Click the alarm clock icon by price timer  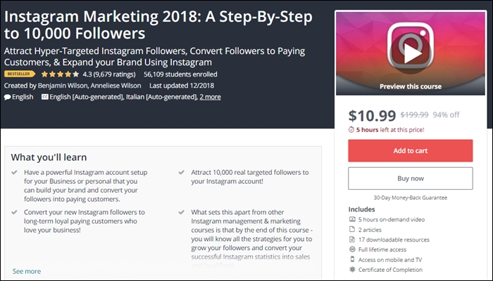[x=351, y=129]
